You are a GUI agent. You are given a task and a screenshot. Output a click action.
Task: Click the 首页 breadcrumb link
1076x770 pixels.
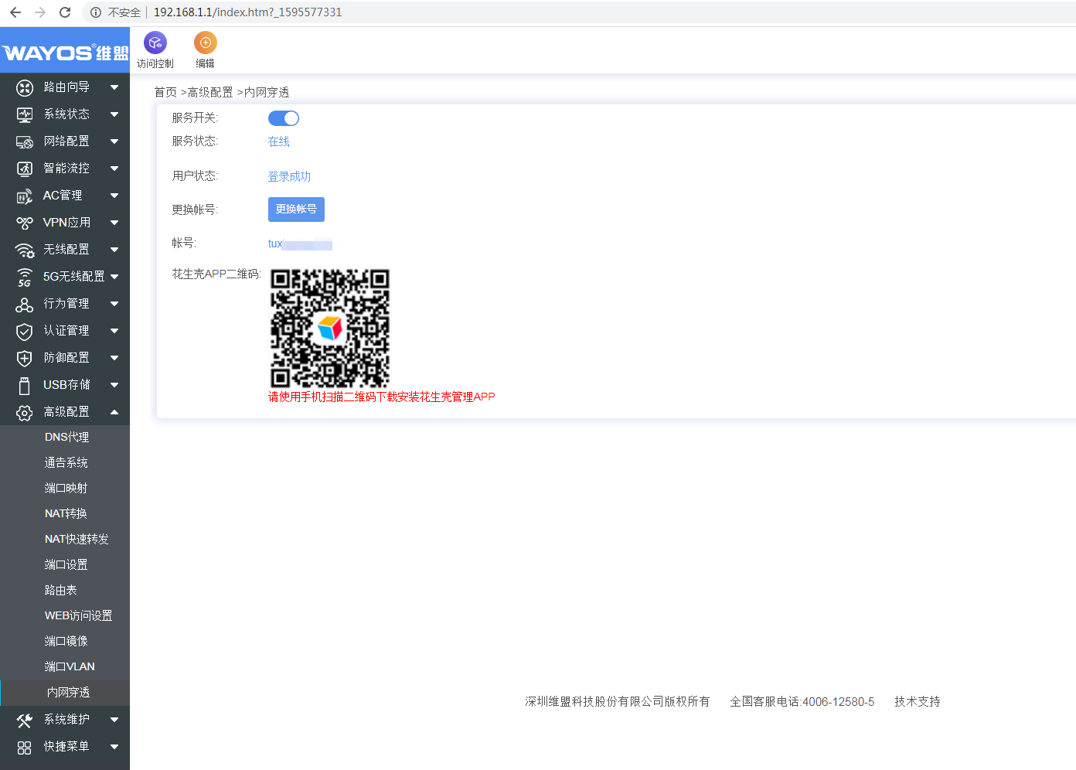(165, 92)
